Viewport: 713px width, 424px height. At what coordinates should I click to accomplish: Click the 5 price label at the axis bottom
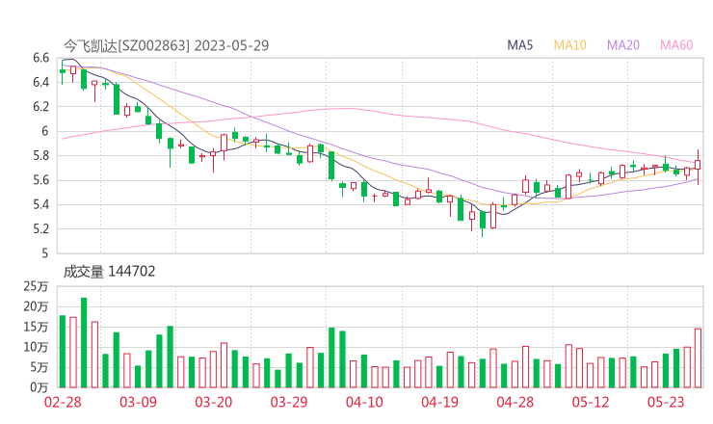click(45, 253)
